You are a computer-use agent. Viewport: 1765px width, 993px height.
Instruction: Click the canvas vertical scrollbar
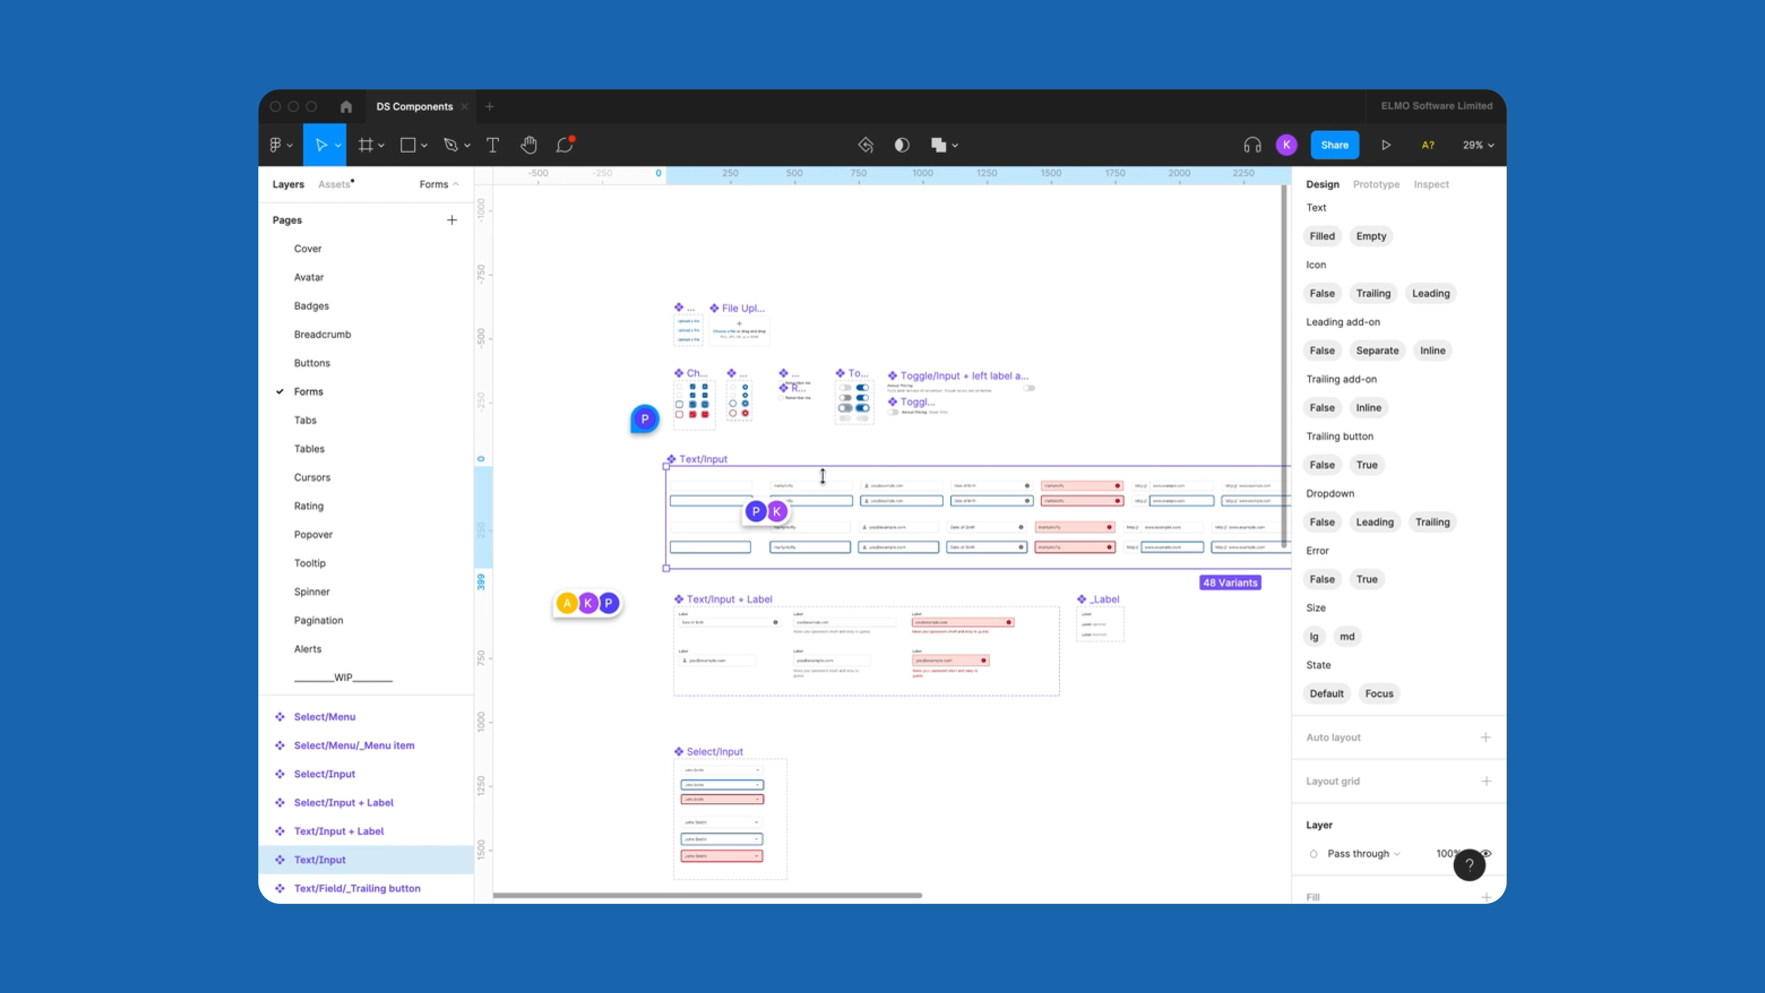[1284, 367]
